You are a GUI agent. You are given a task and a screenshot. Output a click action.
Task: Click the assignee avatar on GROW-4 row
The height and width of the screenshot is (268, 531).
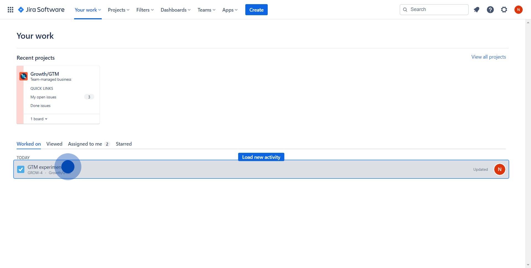[x=499, y=169]
